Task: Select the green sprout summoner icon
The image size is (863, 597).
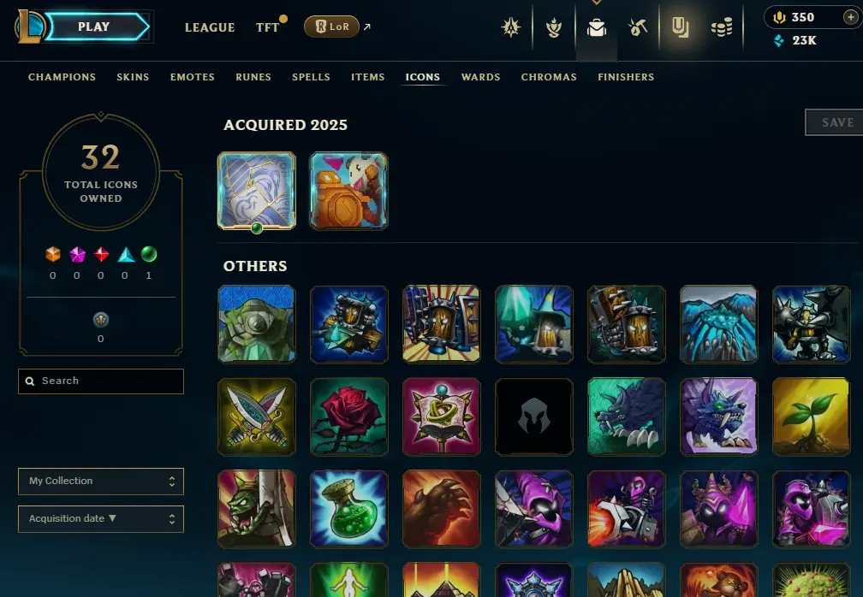Action: point(812,417)
